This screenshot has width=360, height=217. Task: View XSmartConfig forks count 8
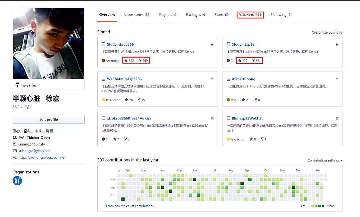[257, 100]
